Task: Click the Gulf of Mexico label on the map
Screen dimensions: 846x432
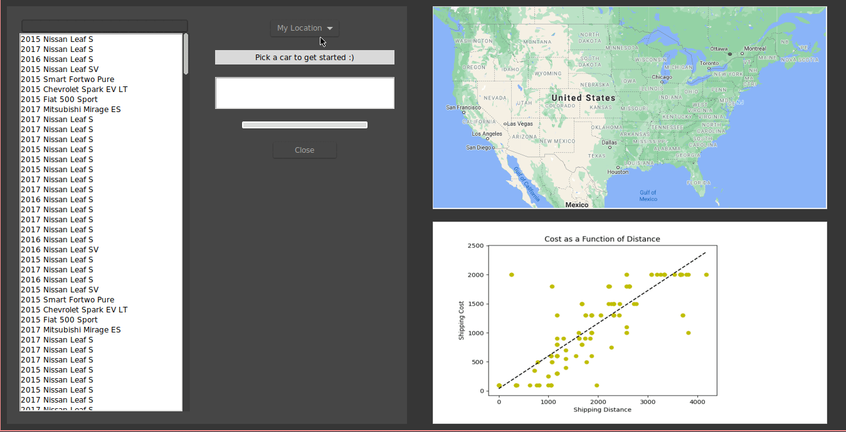Action: [648, 196]
